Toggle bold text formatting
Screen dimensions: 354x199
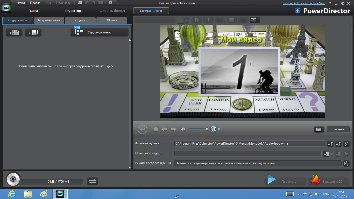(x=196, y=20)
